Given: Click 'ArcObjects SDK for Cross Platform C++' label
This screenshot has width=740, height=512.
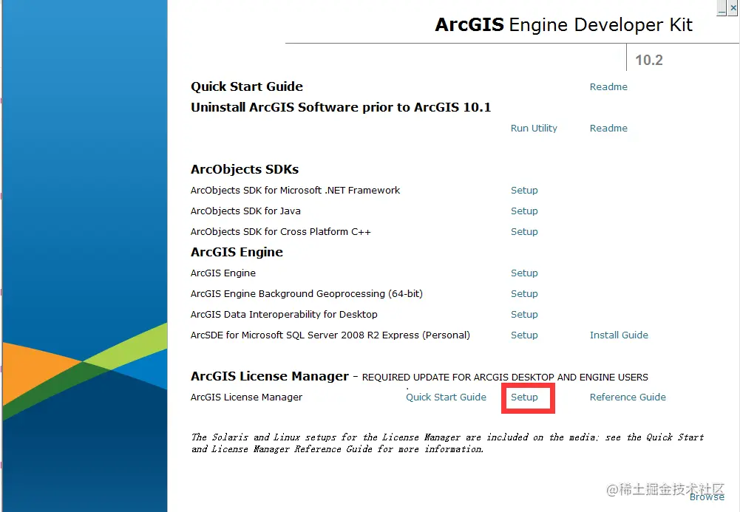Looking at the screenshot, I should point(281,232).
